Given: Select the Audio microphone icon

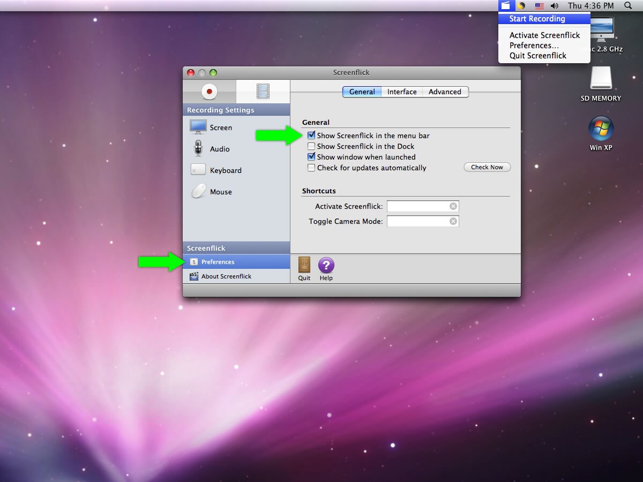Looking at the screenshot, I should click(198, 148).
